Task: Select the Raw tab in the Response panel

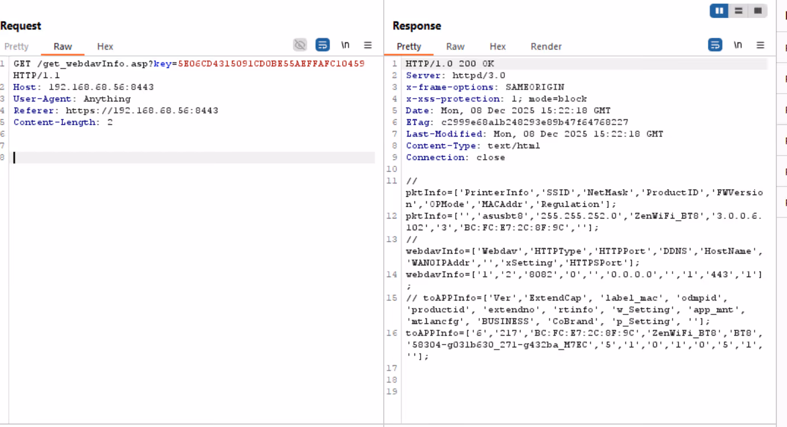Action: pyautogui.click(x=455, y=46)
